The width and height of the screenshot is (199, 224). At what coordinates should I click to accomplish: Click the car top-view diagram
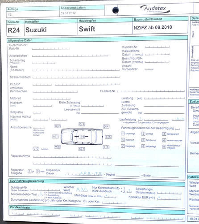[82, 137]
